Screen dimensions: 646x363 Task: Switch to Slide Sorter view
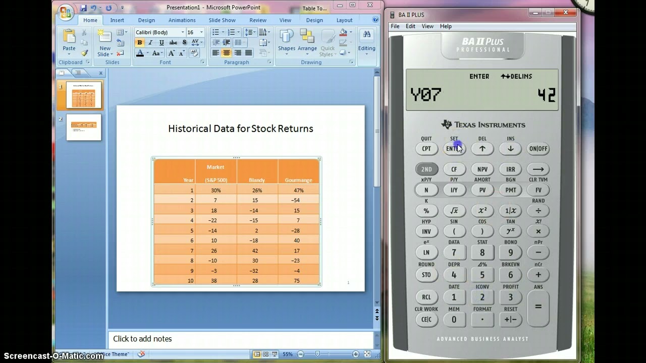(x=265, y=354)
